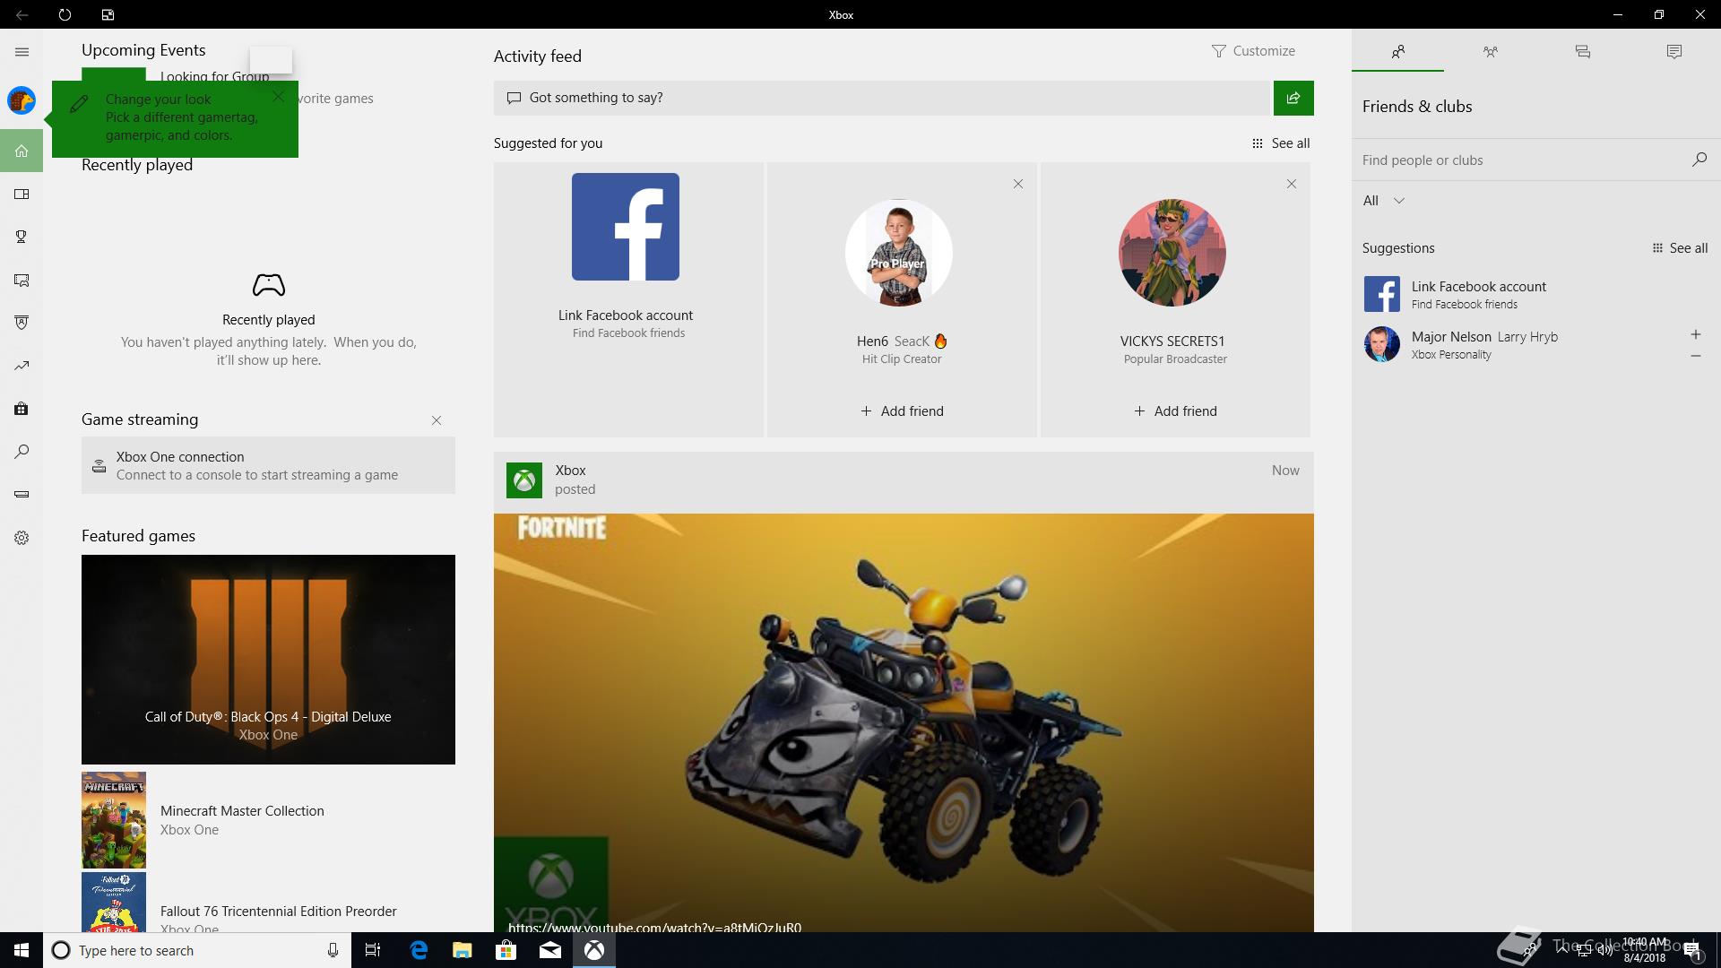The width and height of the screenshot is (1721, 968).
Task: Add Major Nelson with the plus icon
Action: tap(1695, 334)
